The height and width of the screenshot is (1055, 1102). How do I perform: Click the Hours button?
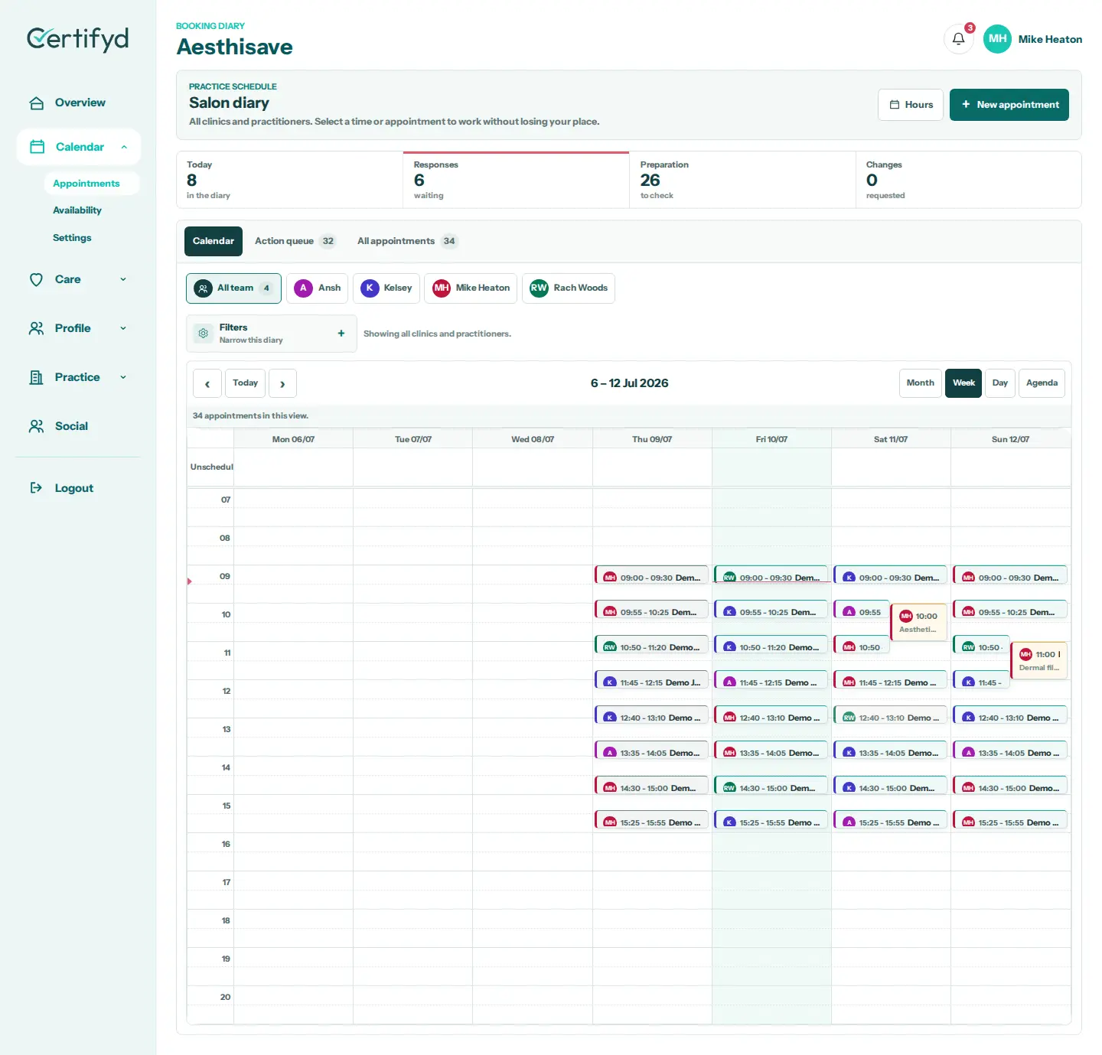click(911, 105)
